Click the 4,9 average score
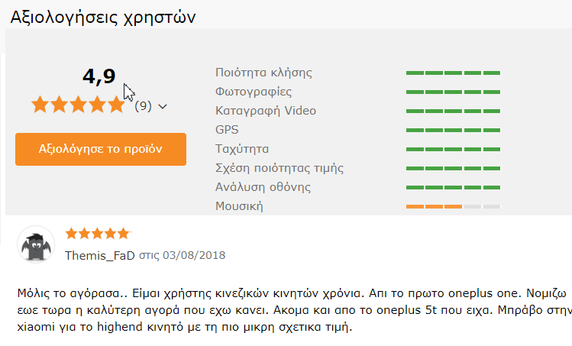 point(99,76)
